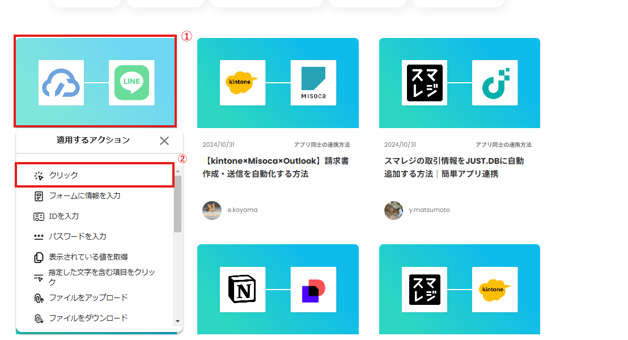
Task: Click e.koyama's cat avatar
Action: (212, 210)
